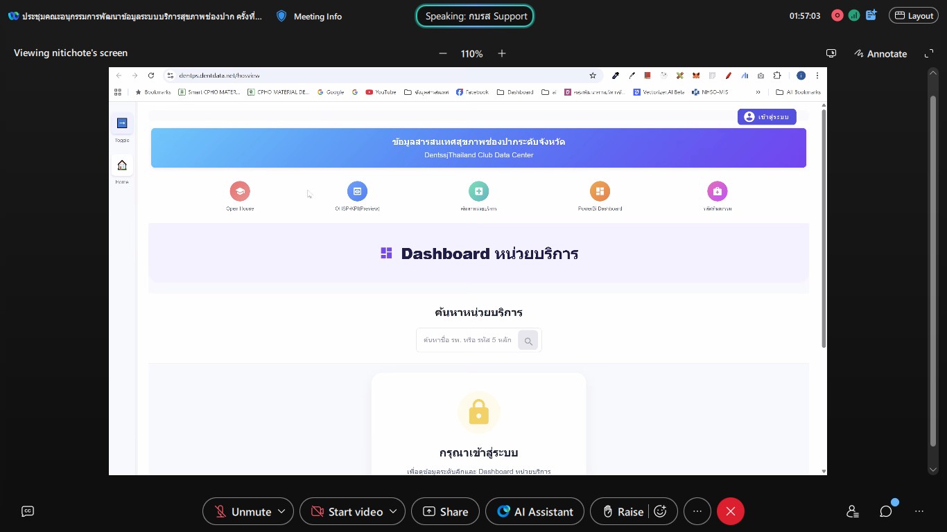Expand the audio options arrow next to Unmute
This screenshot has width=947, height=532.
[x=281, y=511]
